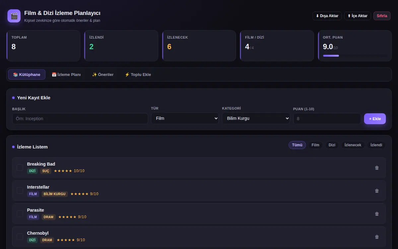Click the İçe Aktar button
398x249 pixels.
tap(358, 16)
